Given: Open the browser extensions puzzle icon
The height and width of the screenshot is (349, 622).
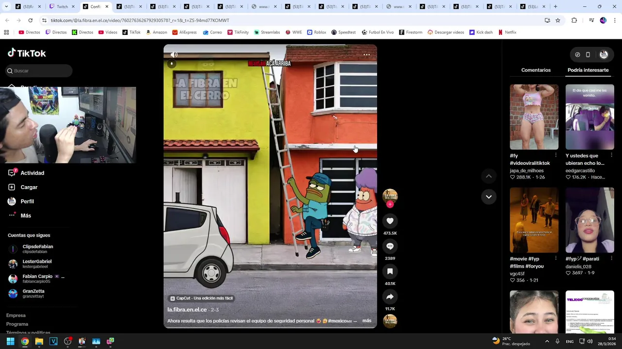Looking at the screenshot, I should (x=574, y=20).
